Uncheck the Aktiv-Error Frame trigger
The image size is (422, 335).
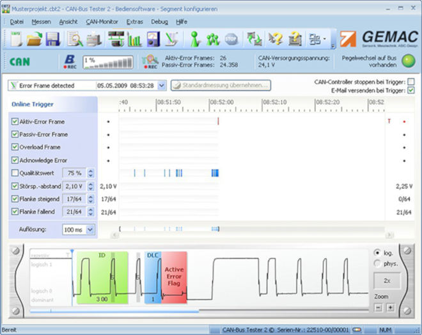coord(15,122)
